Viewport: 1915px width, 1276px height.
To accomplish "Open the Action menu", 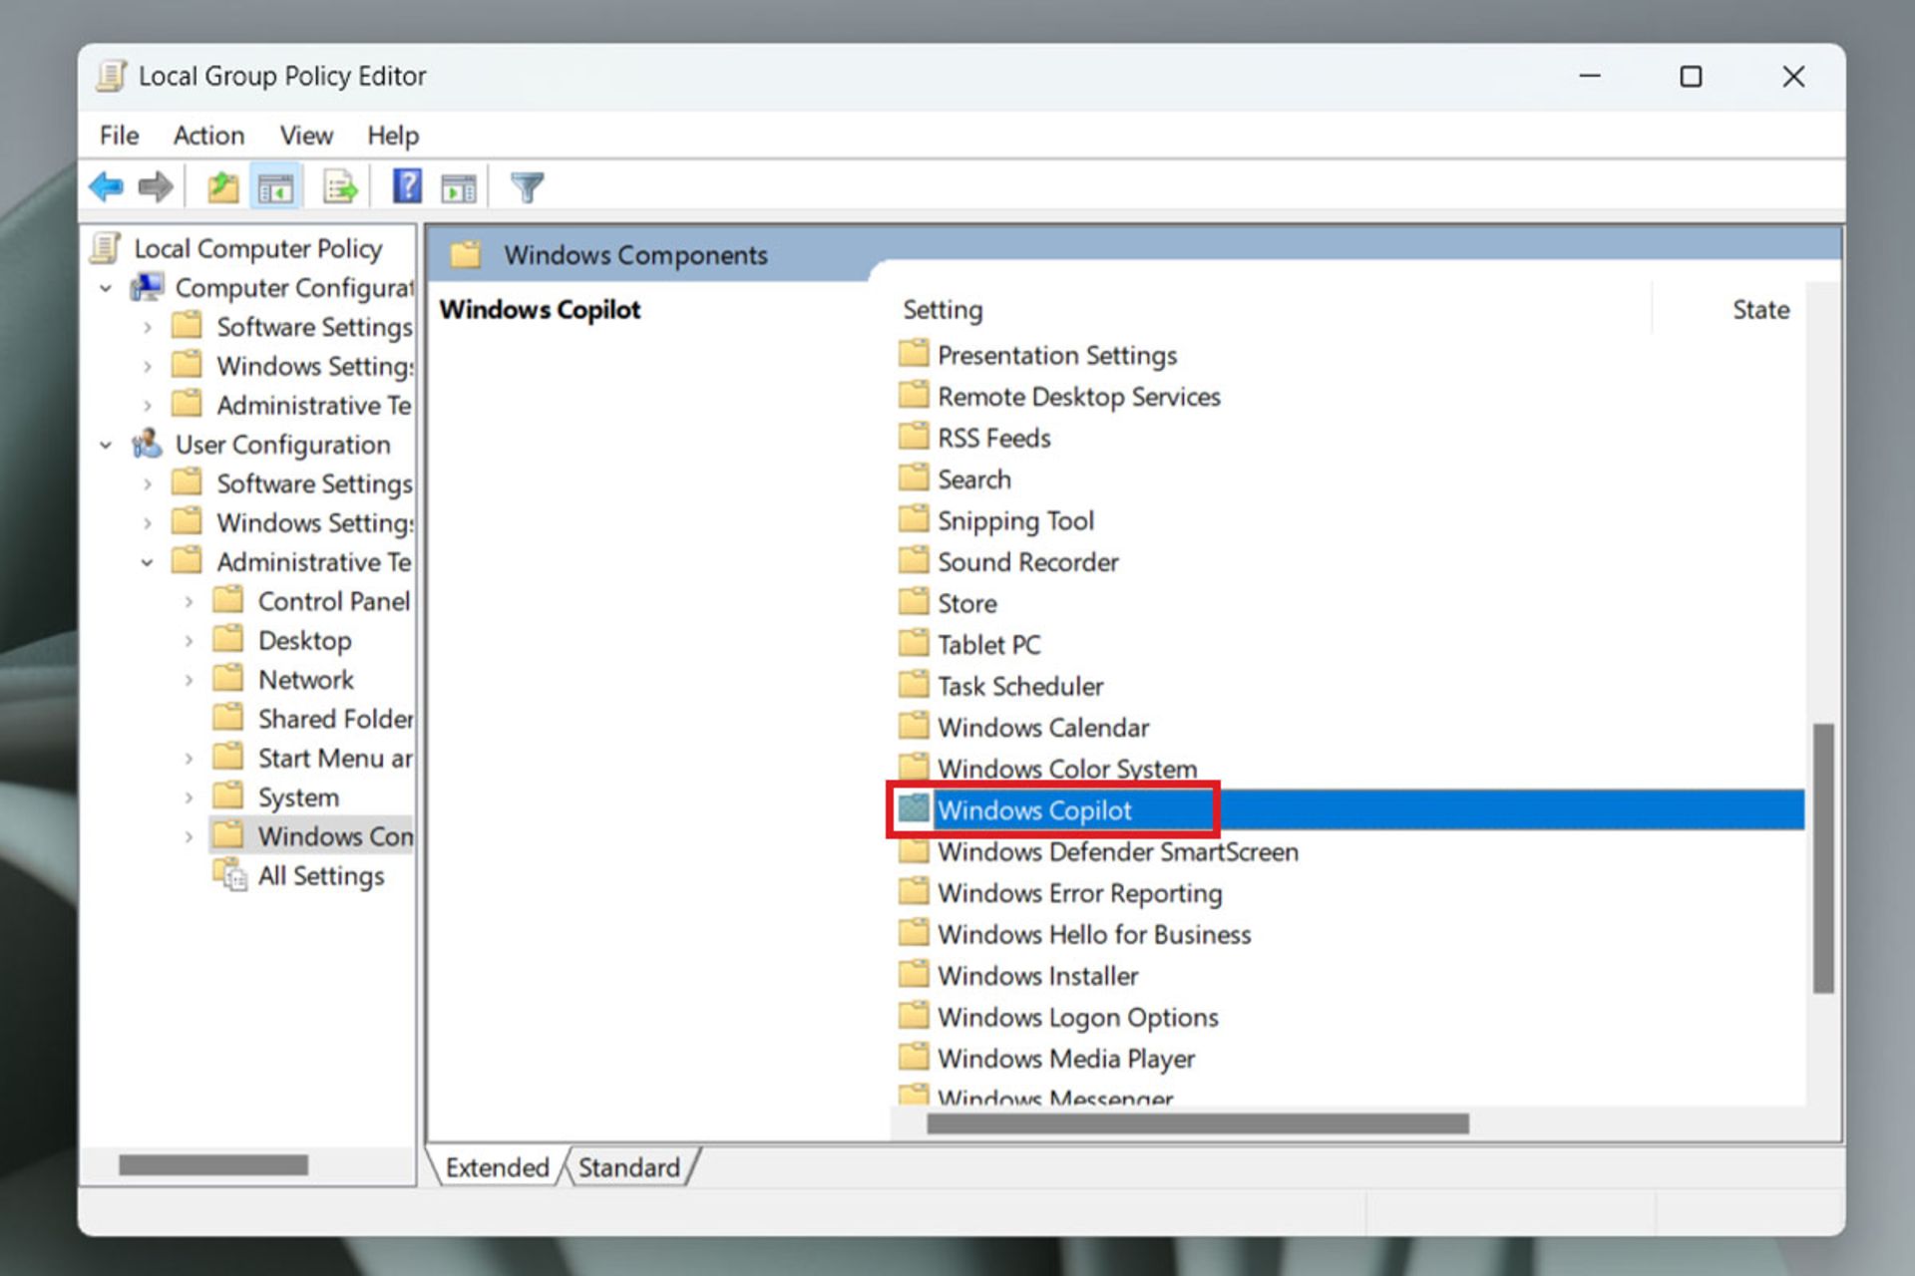I will (x=208, y=136).
